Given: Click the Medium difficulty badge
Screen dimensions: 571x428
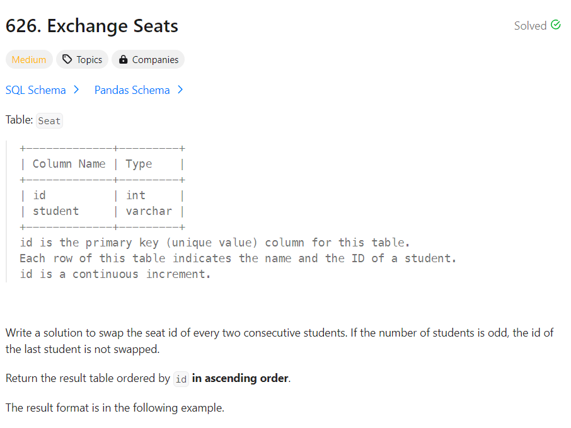Looking at the screenshot, I should (x=29, y=60).
